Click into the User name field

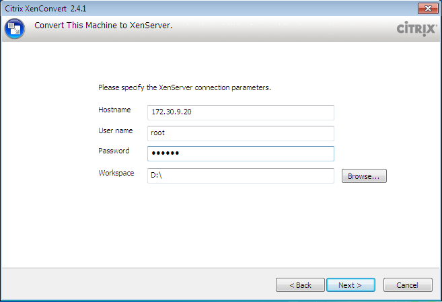tap(240, 133)
